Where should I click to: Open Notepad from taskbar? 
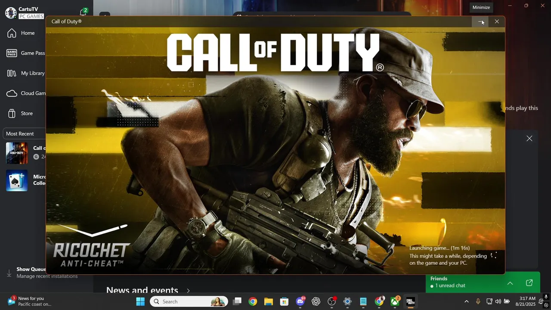point(363,301)
